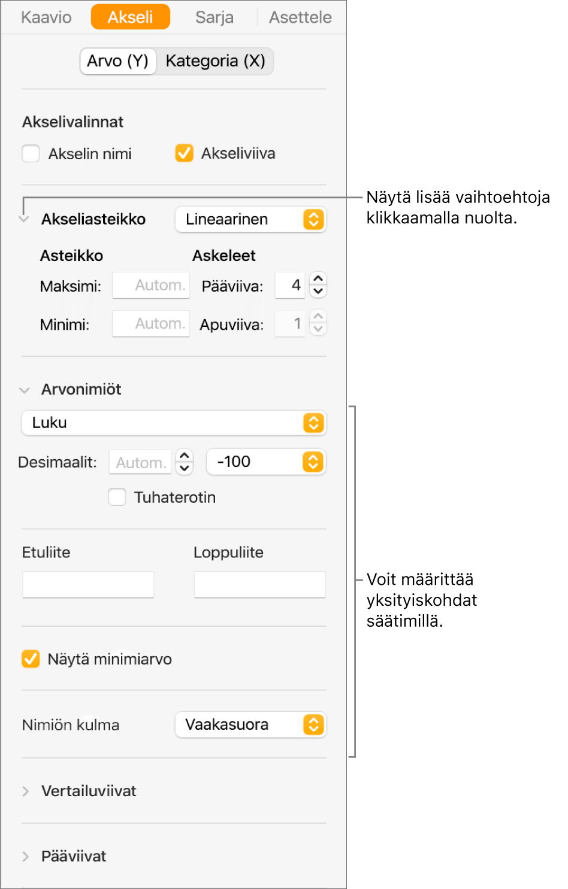
Task: Expand the Vertailuviivat section
Action: pos(25,791)
